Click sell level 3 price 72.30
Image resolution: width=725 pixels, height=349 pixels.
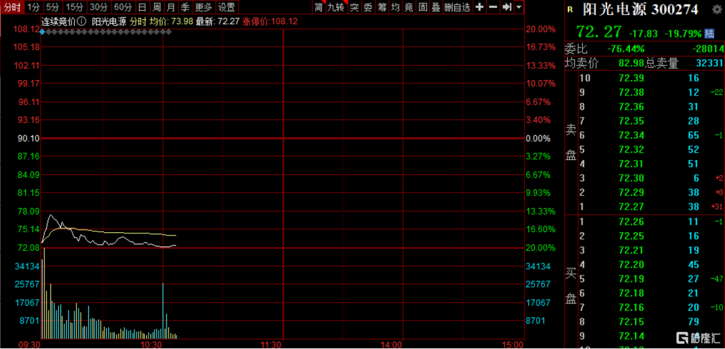click(632, 178)
